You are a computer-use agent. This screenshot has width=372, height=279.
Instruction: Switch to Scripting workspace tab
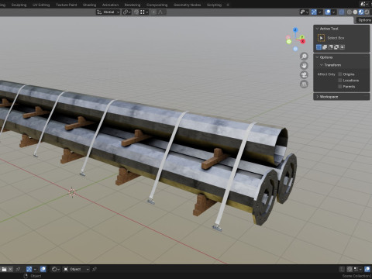tap(214, 5)
